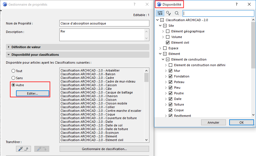Screen dimensions: 256x156
Task: Toggle the Site partial checkbox
Action: point(165,26)
